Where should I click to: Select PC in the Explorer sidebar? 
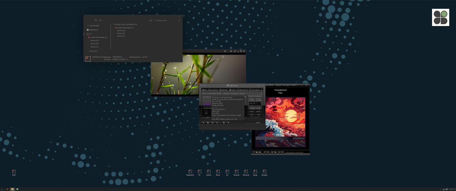[x=89, y=34]
